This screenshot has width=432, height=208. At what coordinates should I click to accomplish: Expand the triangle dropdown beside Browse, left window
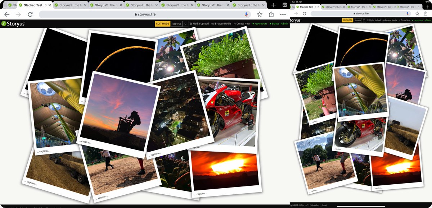185,24
